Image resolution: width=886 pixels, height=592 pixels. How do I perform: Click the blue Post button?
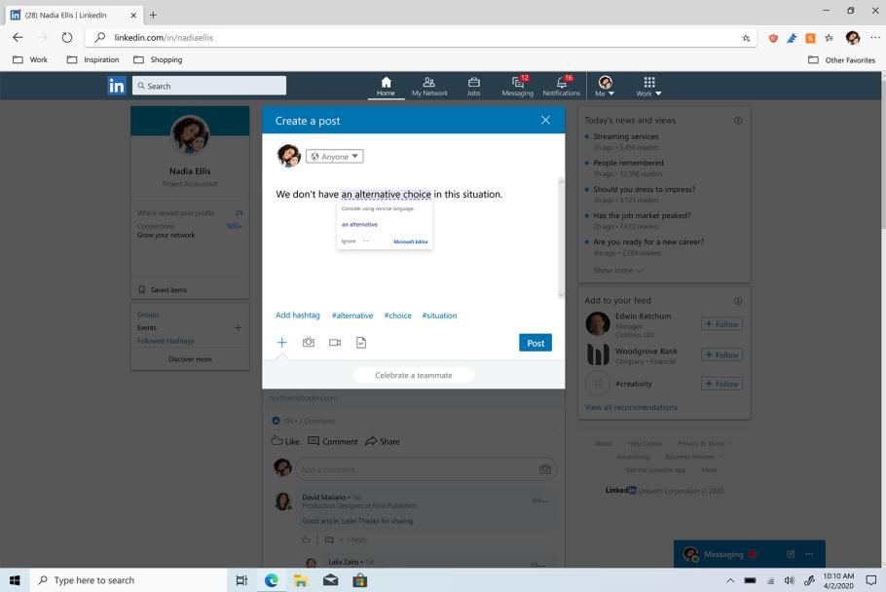(x=534, y=342)
